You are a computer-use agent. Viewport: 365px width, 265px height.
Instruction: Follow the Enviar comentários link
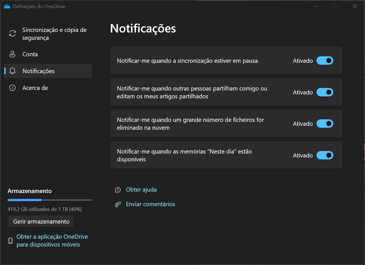coord(150,204)
